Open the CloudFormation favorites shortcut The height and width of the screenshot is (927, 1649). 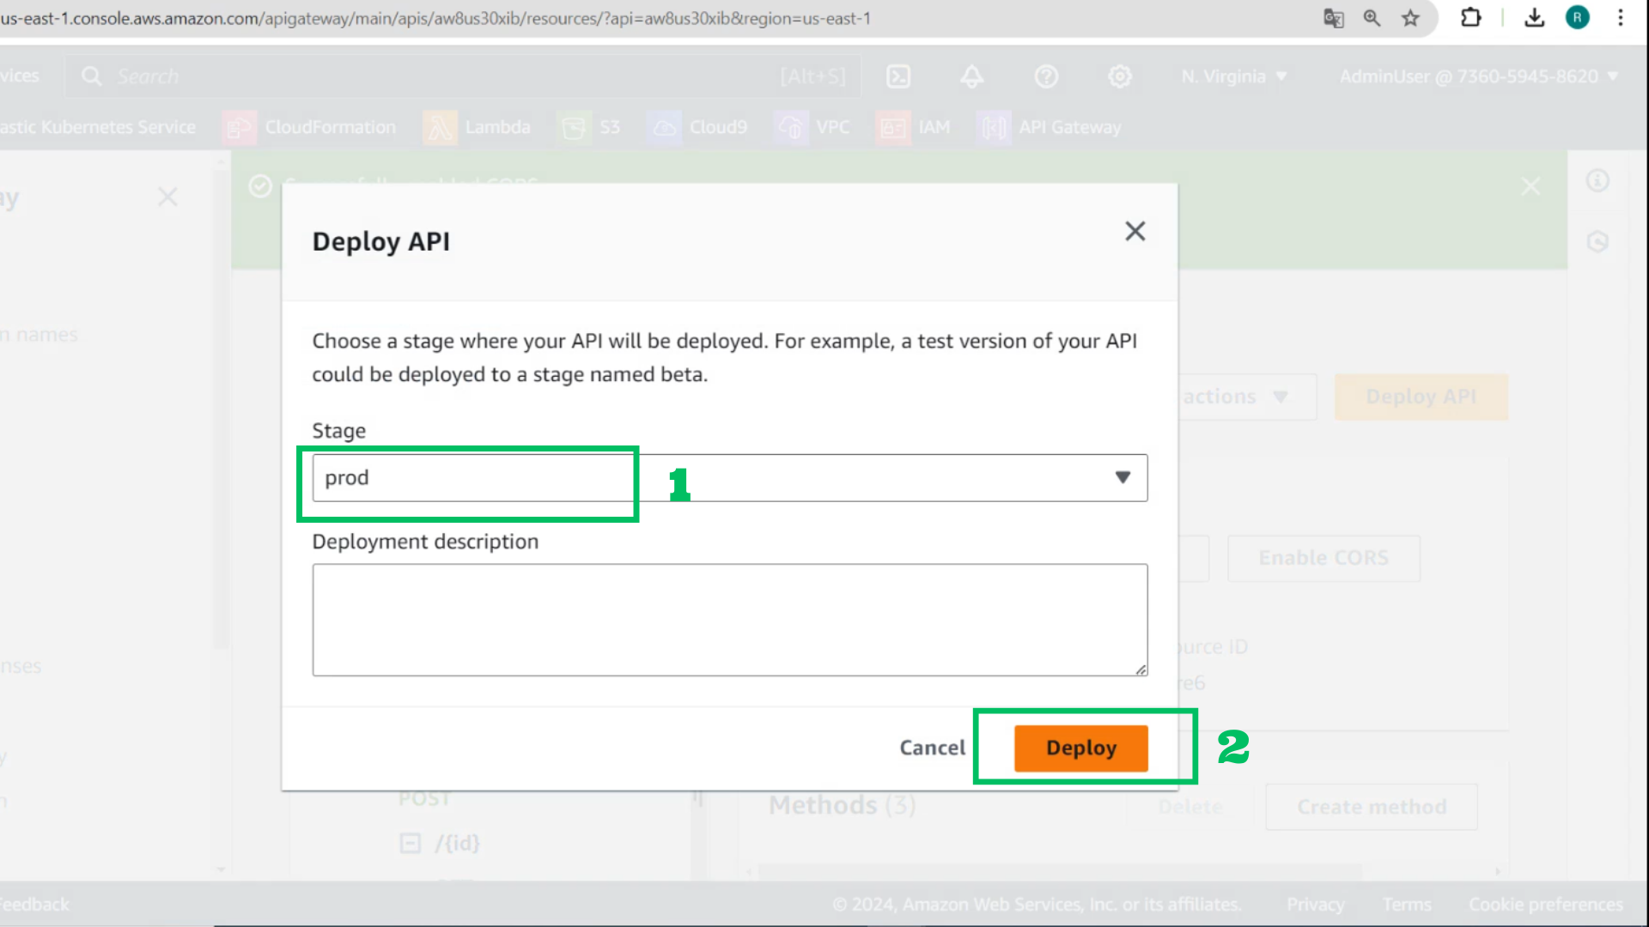[x=310, y=128]
